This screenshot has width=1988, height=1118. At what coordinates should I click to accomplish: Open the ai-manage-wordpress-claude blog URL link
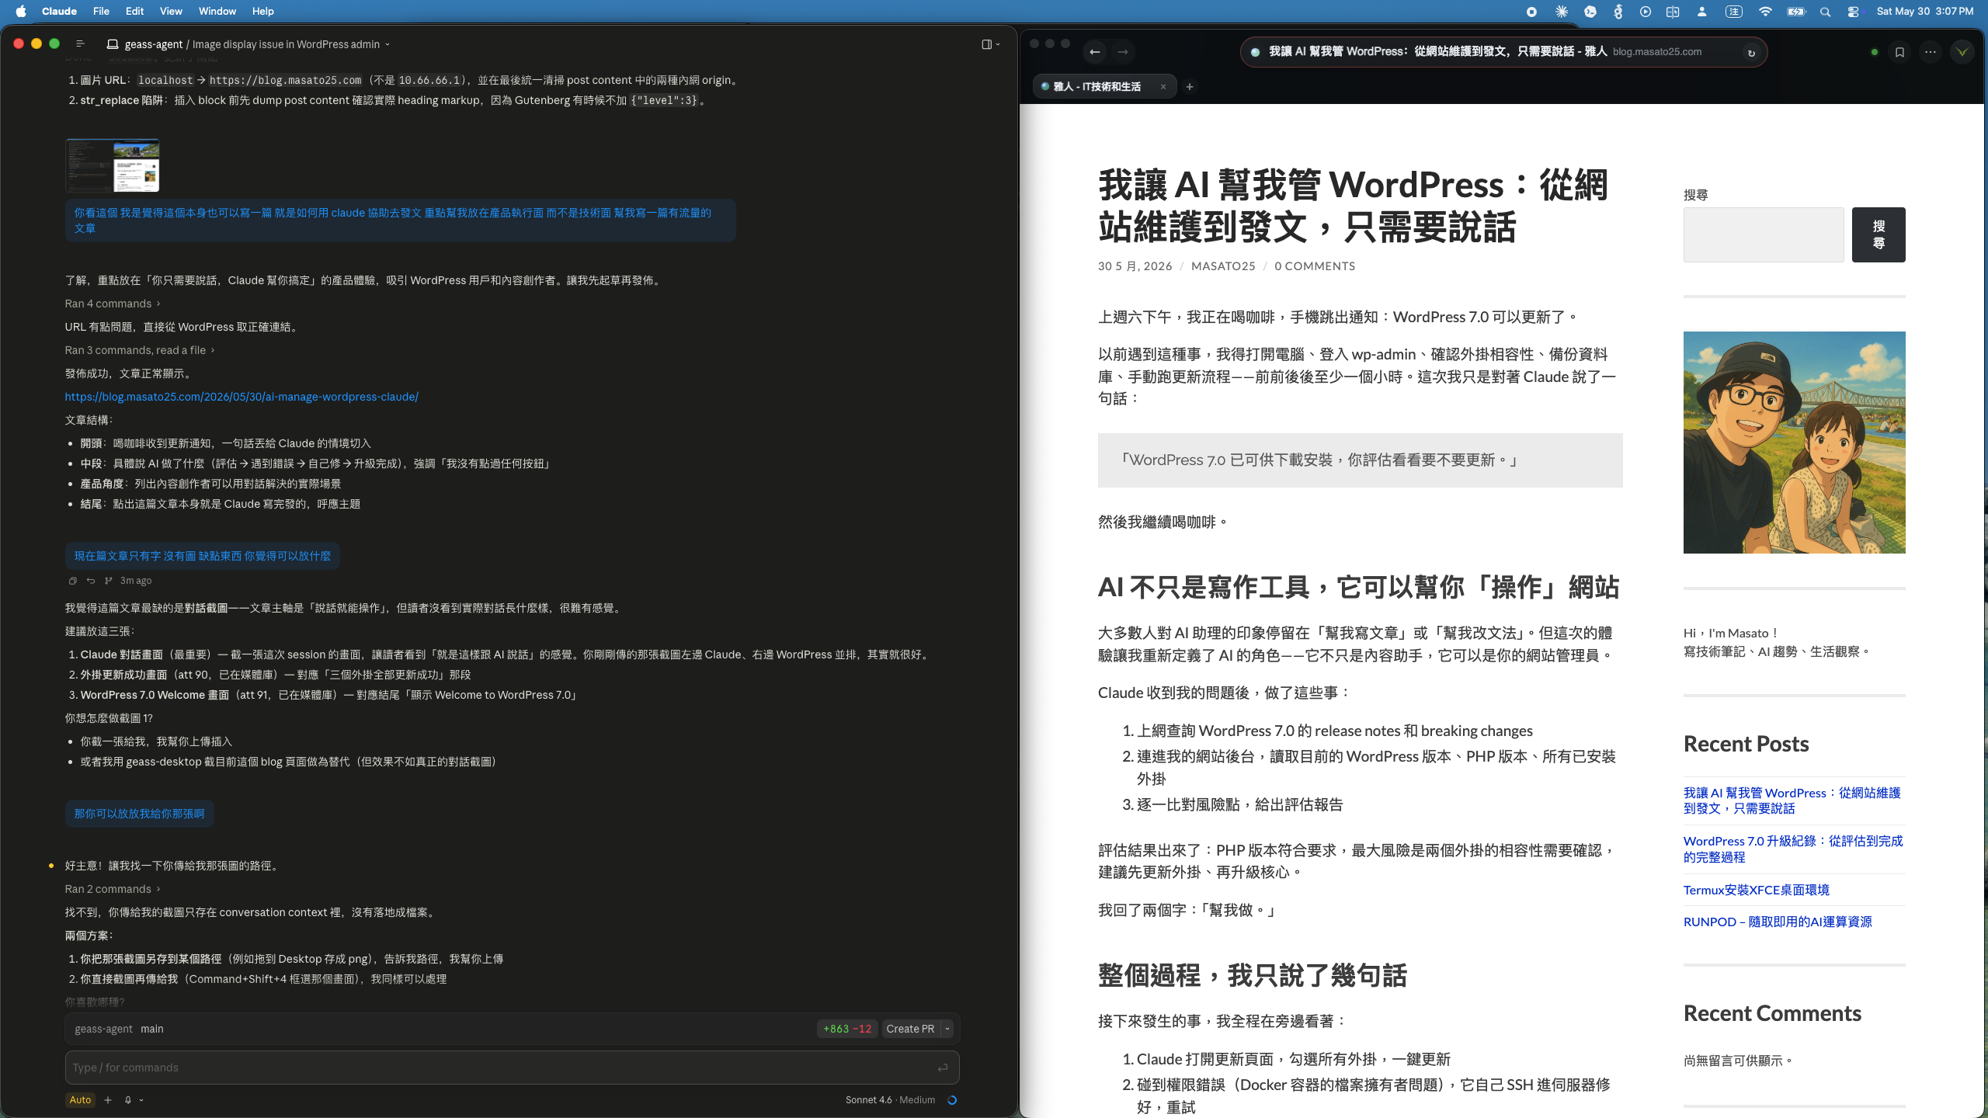coord(242,397)
